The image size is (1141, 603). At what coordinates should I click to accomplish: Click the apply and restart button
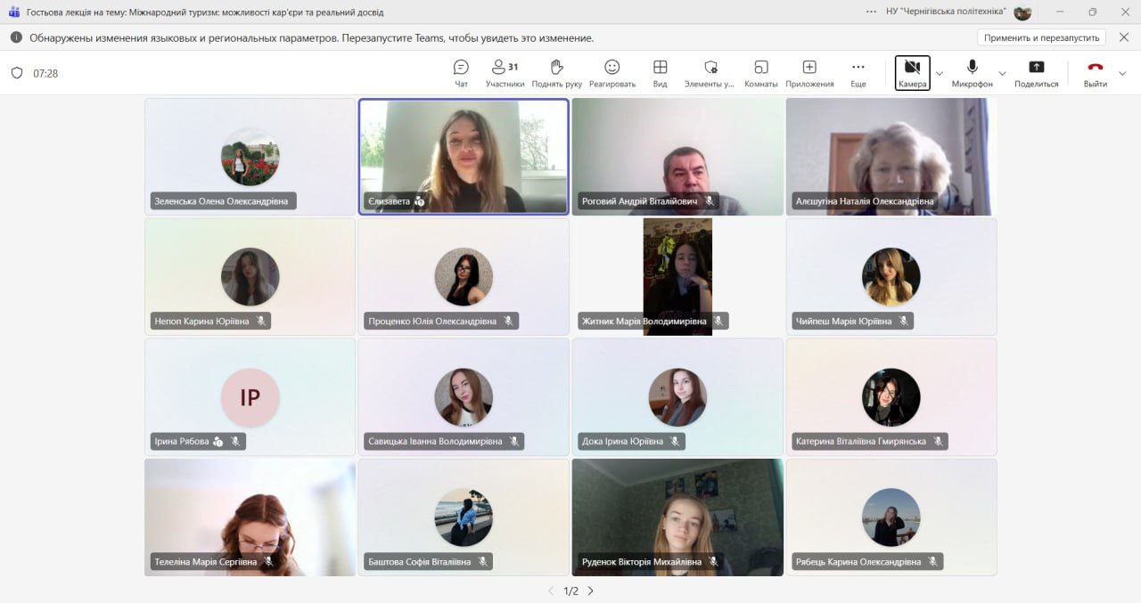pyautogui.click(x=1041, y=37)
